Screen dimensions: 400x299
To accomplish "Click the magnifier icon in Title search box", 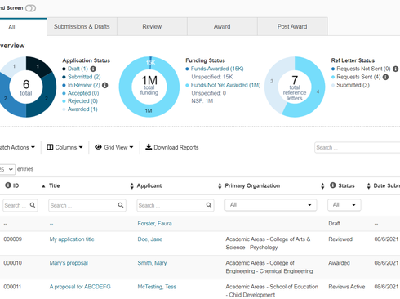I will point(121,205).
